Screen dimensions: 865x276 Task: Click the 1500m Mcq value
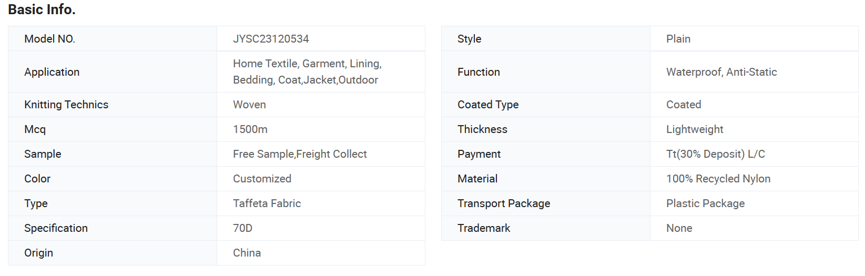click(250, 129)
